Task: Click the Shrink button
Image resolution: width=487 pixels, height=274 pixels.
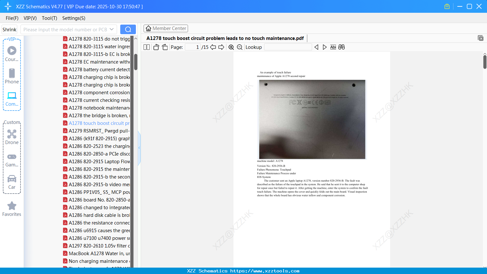Action: pyautogui.click(x=10, y=29)
